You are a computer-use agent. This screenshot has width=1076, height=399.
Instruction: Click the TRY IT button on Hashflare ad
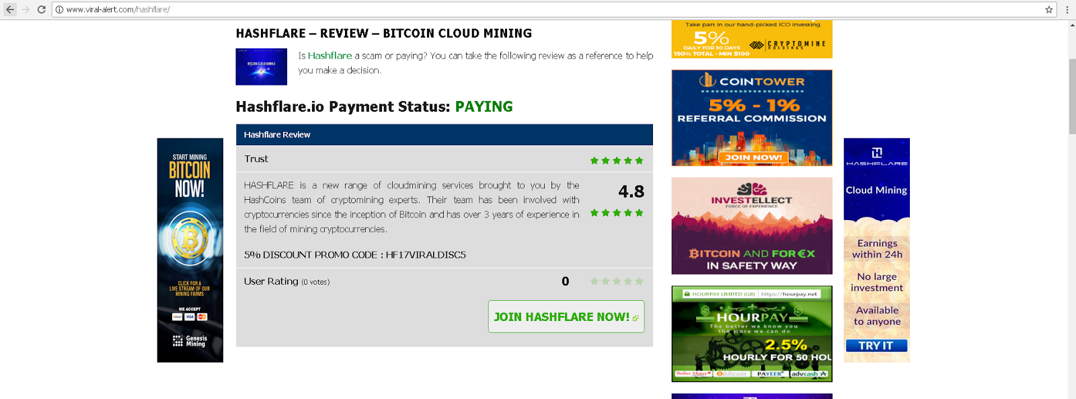click(876, 345)
